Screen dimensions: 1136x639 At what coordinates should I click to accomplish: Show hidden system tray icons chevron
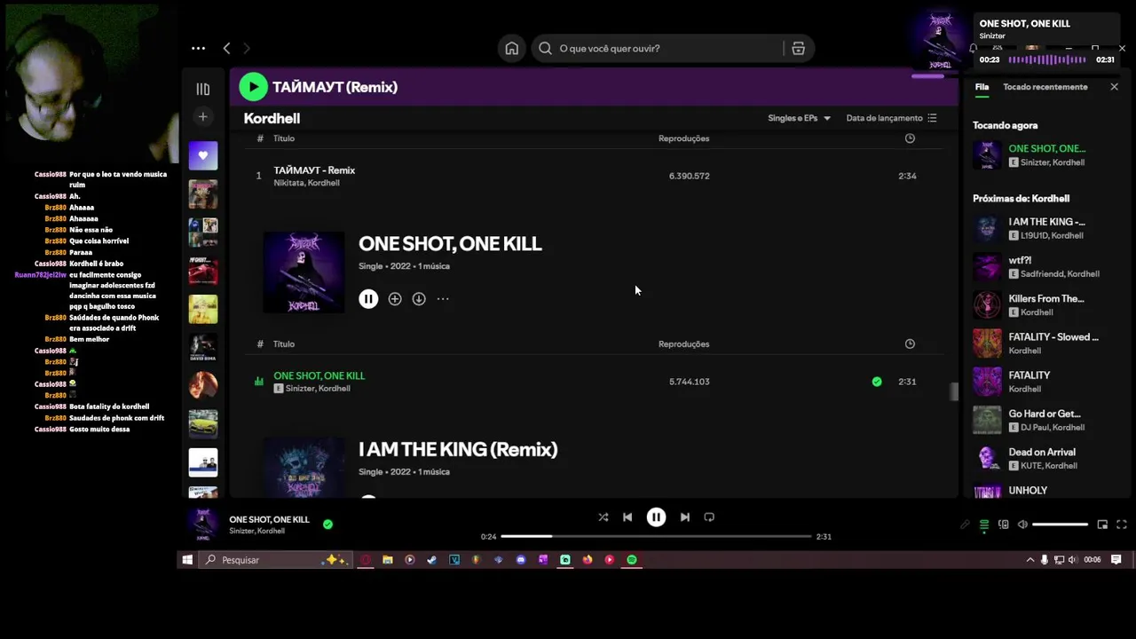1029,560
